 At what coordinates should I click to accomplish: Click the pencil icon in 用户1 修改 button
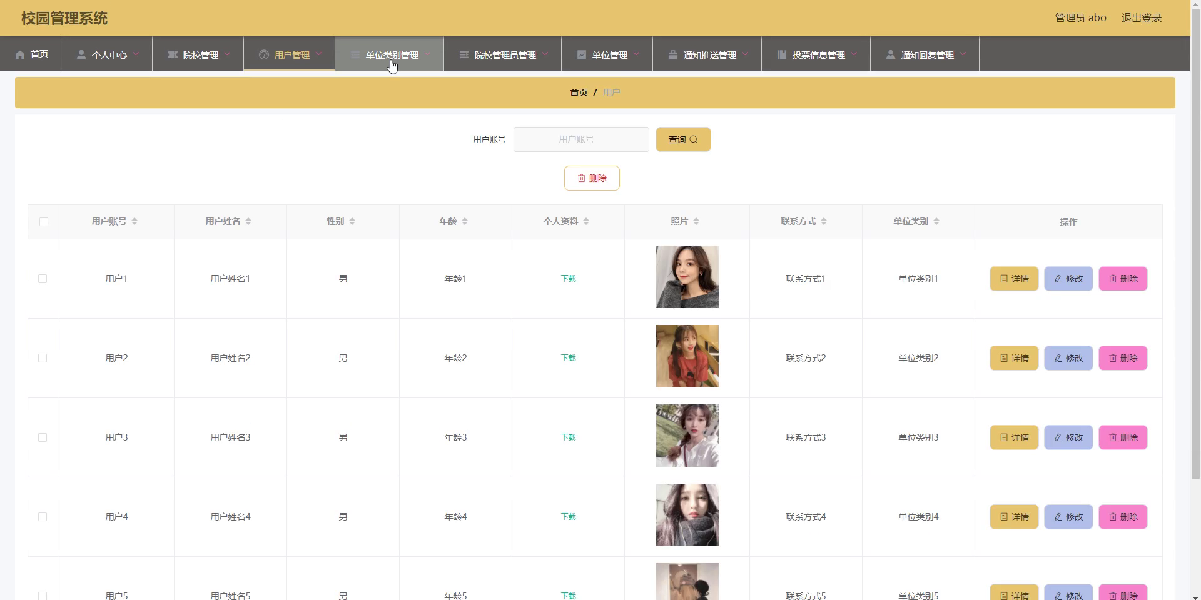coord(1058,279)
